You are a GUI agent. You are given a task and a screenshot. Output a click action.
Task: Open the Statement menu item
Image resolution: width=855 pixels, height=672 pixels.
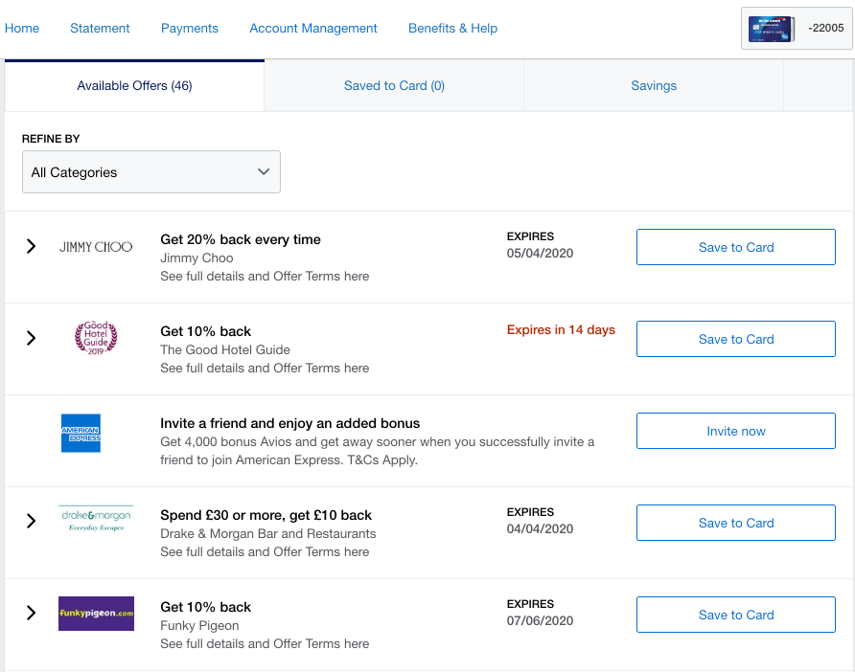pyautogui.click(x=100, y=29)
